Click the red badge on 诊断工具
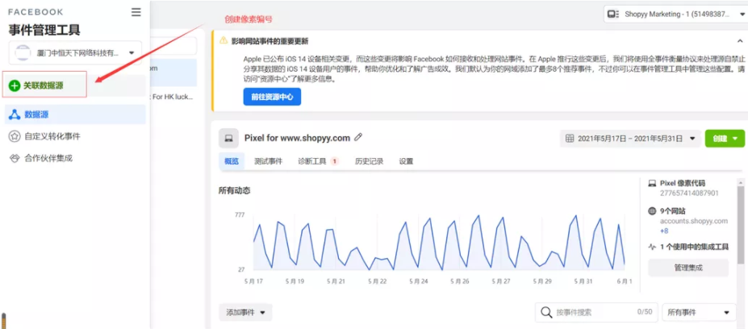 pyautogui.click(x=334, y=161)
